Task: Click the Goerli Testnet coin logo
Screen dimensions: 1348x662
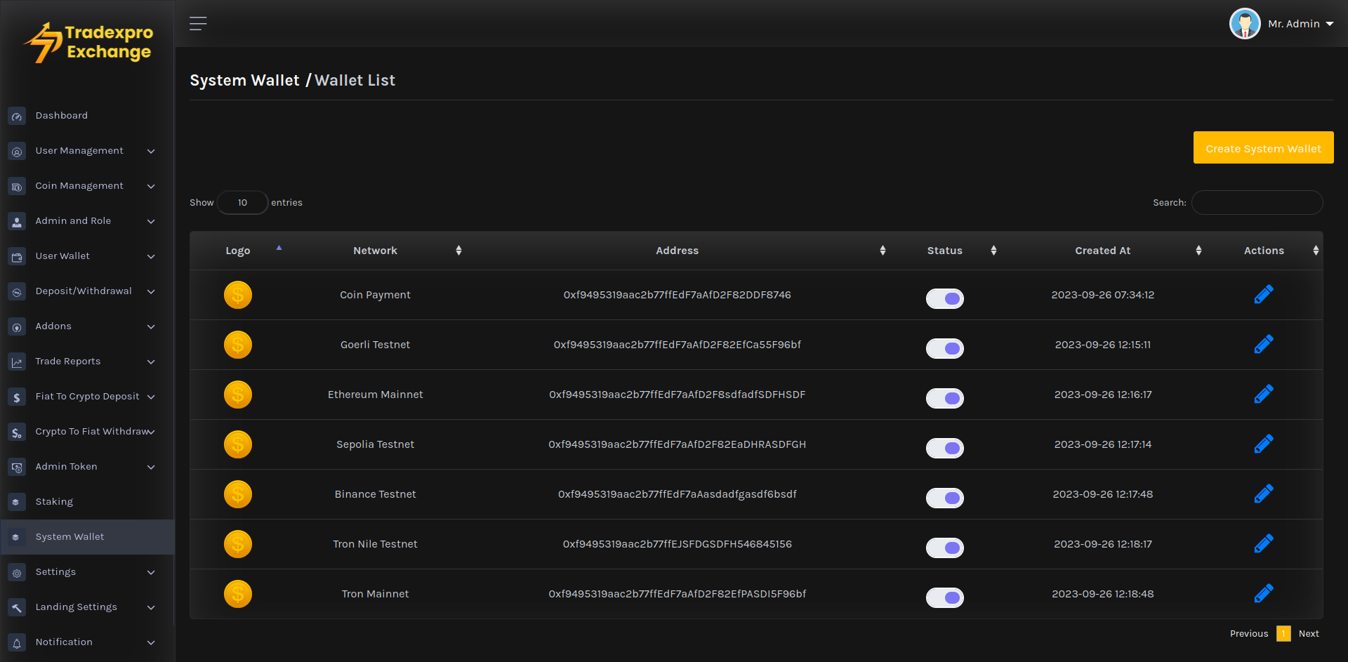Action: 238,345
